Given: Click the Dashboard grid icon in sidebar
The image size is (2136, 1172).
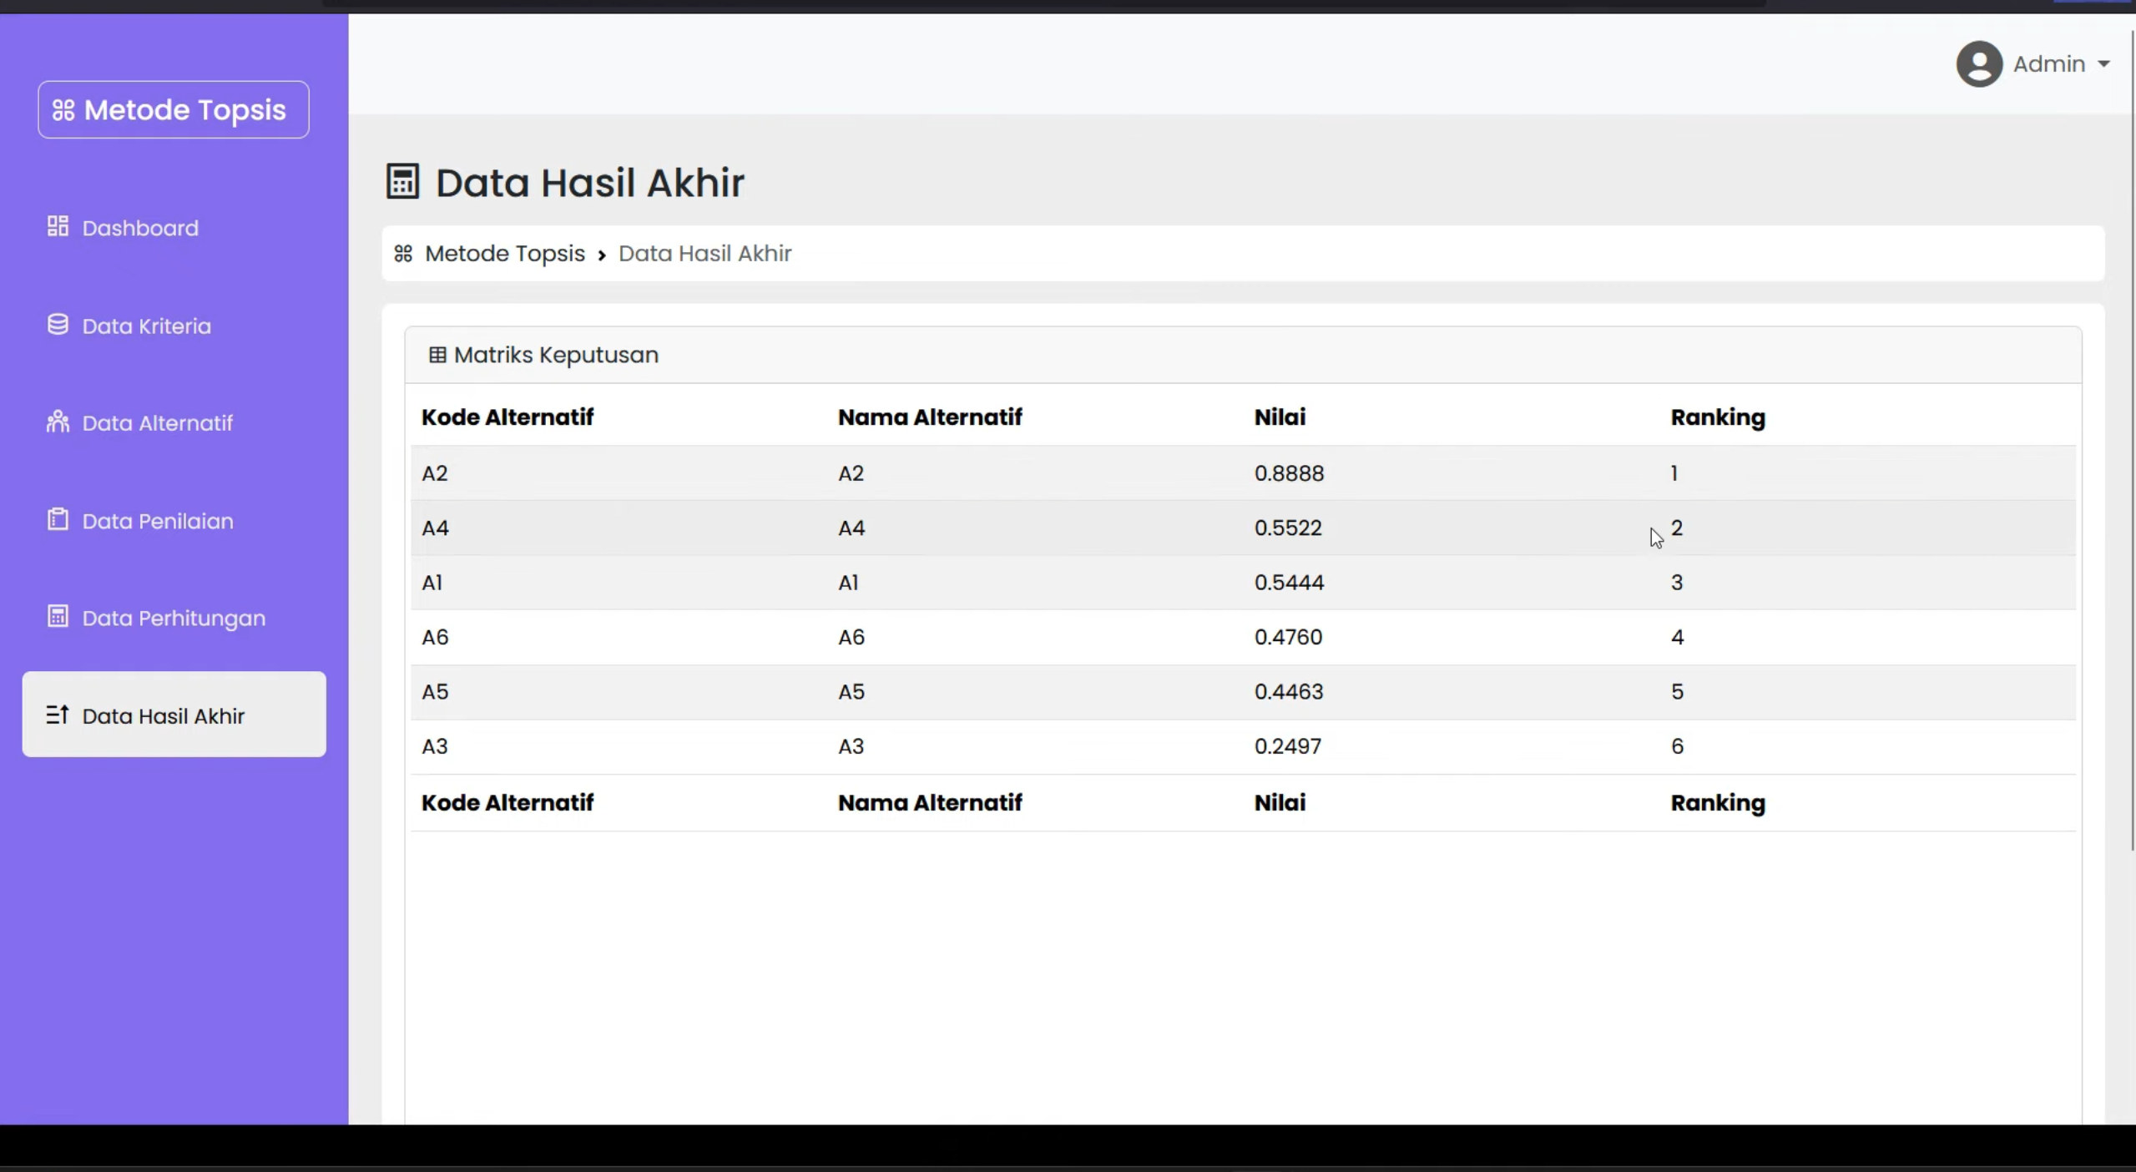Looking at the screenshot, I should click(58, 226).
